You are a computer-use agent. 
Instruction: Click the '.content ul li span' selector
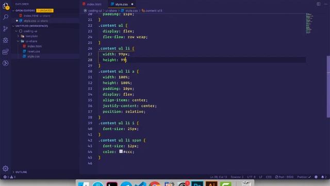[x=120, y=140]
